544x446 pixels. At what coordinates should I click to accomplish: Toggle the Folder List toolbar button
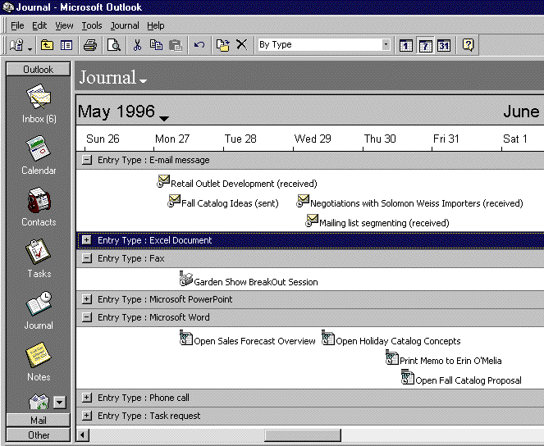click(66, 45)
